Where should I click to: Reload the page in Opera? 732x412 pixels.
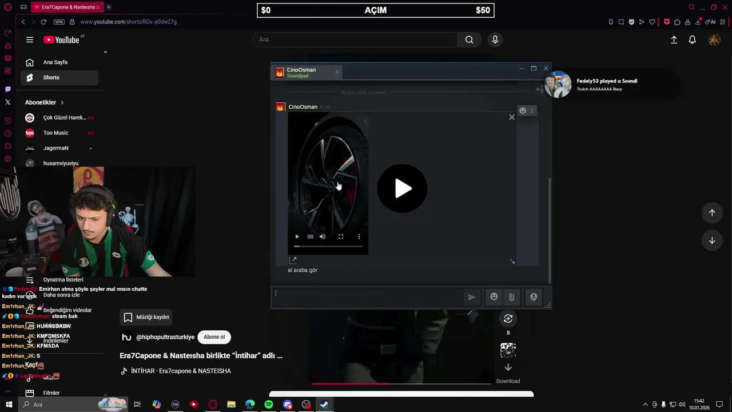point(43,22)
